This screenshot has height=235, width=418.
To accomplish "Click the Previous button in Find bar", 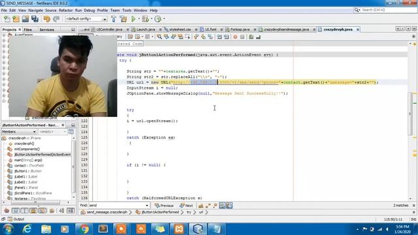I will point(164,206).
